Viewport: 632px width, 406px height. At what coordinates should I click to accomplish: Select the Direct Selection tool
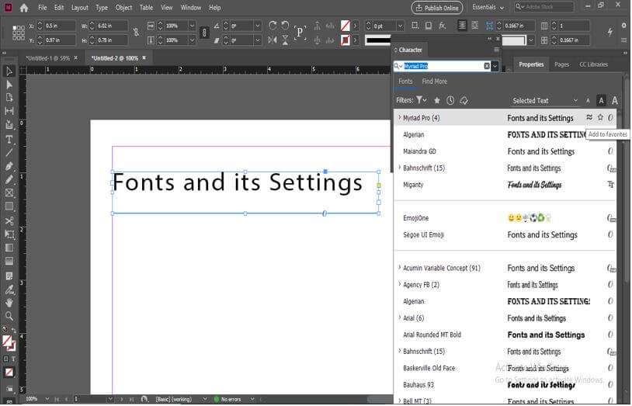coord(9,85)
